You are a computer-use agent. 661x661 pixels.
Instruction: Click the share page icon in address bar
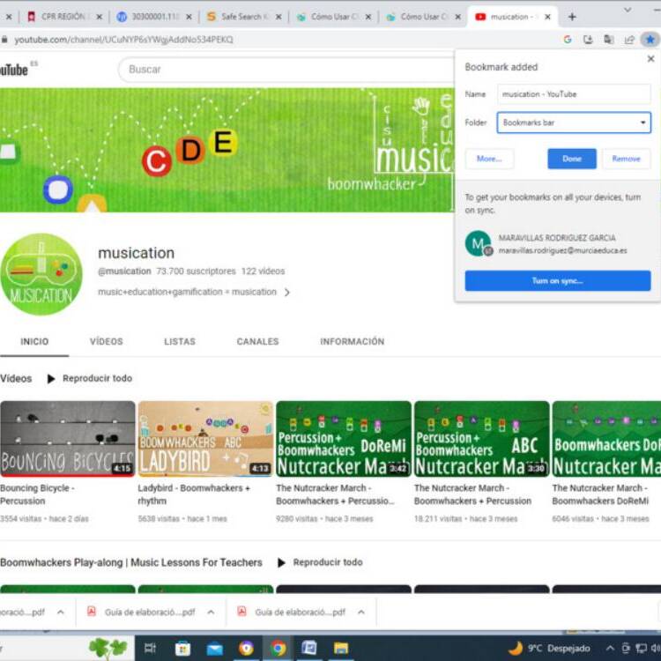[629, 40]
